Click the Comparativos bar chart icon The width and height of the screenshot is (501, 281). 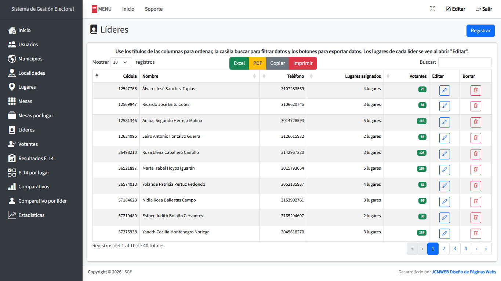pyautogui.click(x=12, y=186)
